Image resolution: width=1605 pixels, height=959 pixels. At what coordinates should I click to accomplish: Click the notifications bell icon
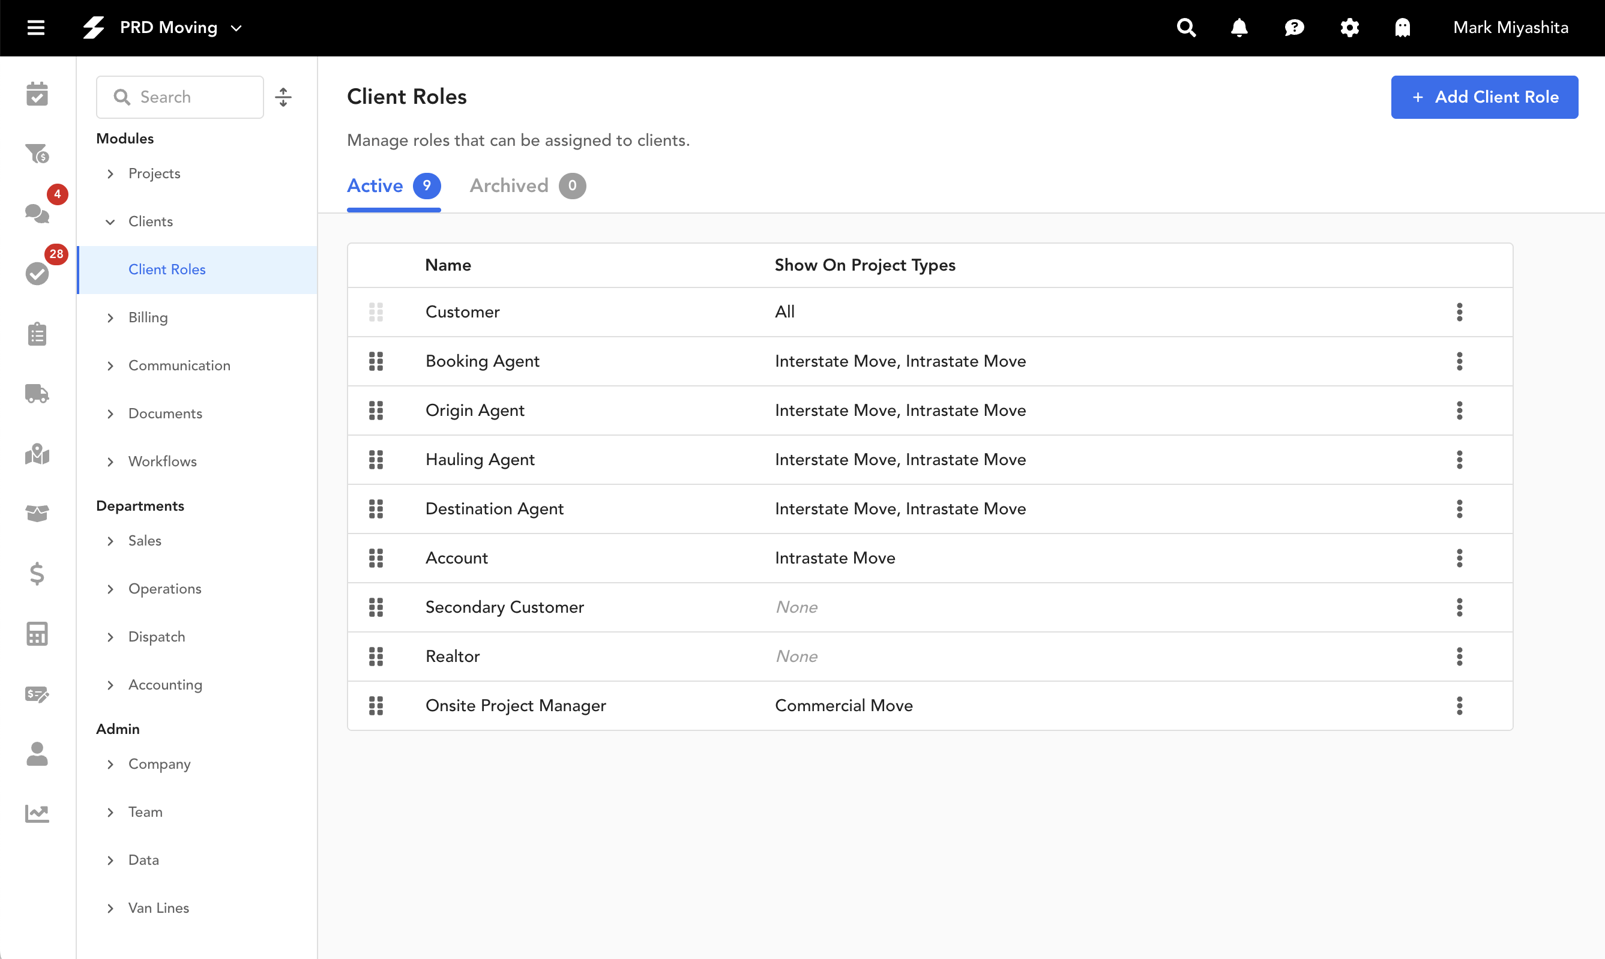(1239, 28)
